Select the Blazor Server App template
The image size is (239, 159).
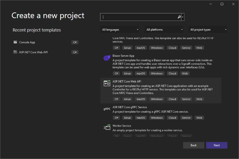click(x=161, y=65)
